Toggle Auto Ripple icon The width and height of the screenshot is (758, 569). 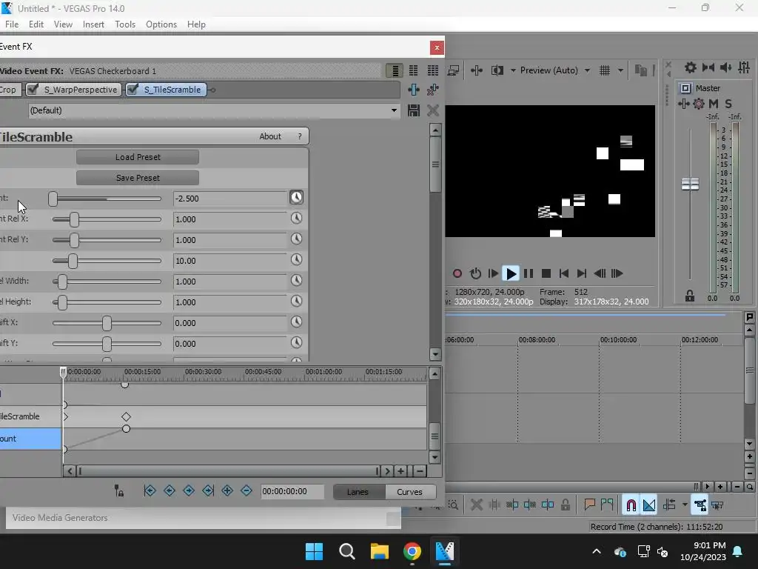[x=669, y=505]
